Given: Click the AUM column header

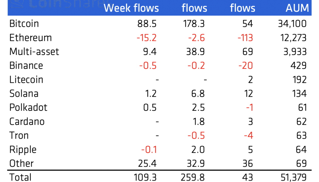Looking at the screenshot, I should pyautogui.click(x=297, y=8).
